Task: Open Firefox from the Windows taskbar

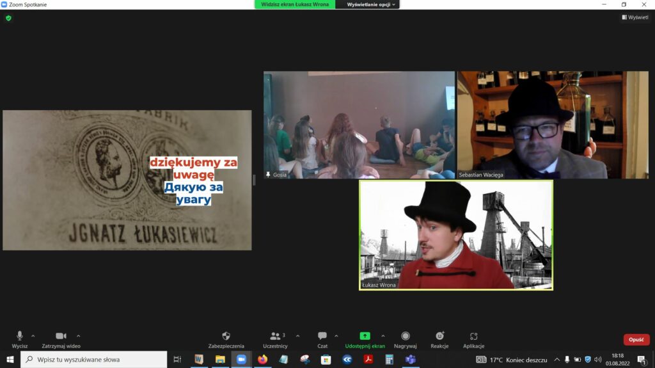Action: [262, 360]
